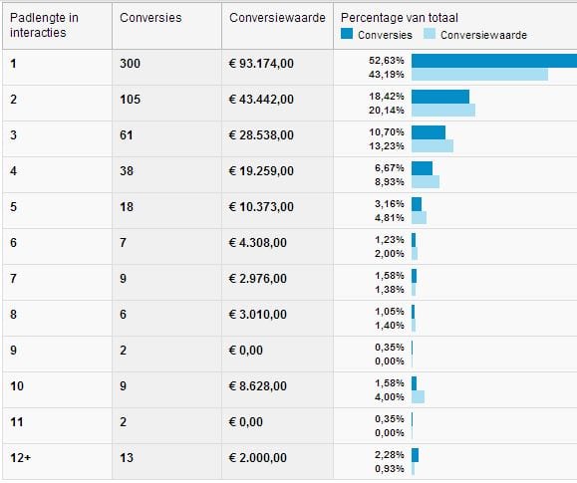Image resolution: width=577 pixels, height=483 pixels.
Task: Click the dark blue Conversies legend swatch
Action: pyautogui.click(x=347, y=34)
